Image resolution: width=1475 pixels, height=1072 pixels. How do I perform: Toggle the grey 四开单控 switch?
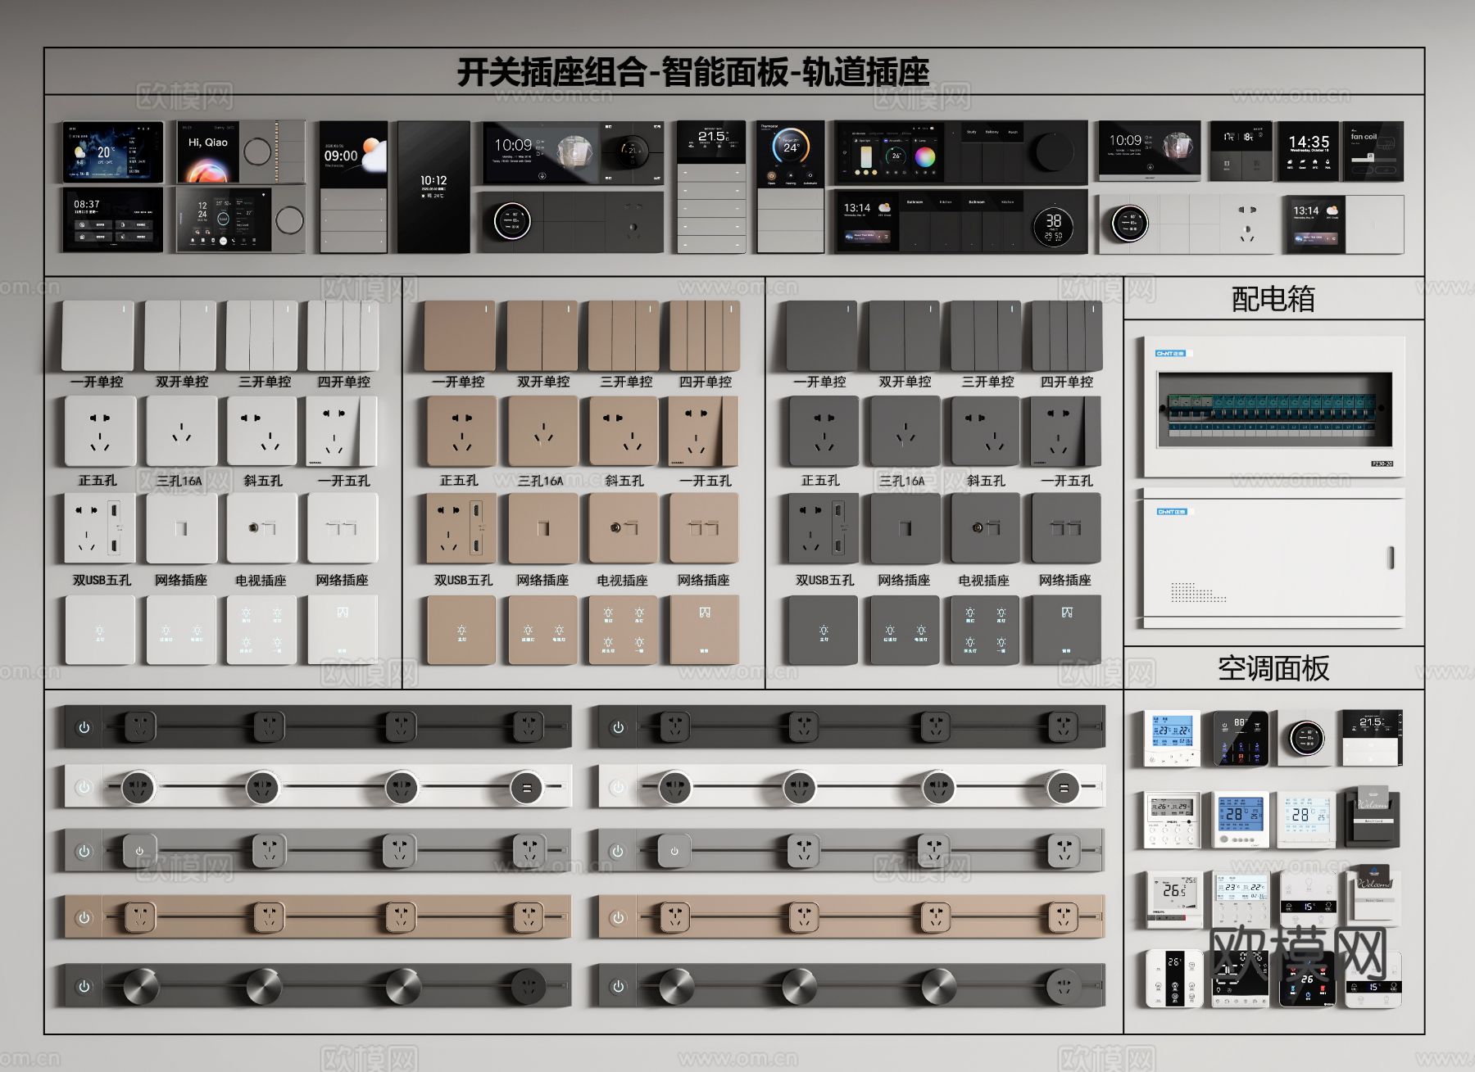[x=1067, y=336]
